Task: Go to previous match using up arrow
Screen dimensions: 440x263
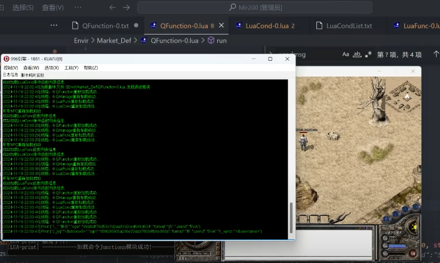Action: click(434, 55)
